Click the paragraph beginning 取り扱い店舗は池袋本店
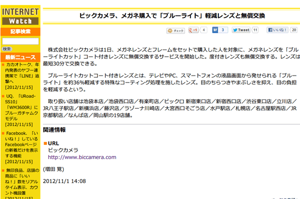 170,108
